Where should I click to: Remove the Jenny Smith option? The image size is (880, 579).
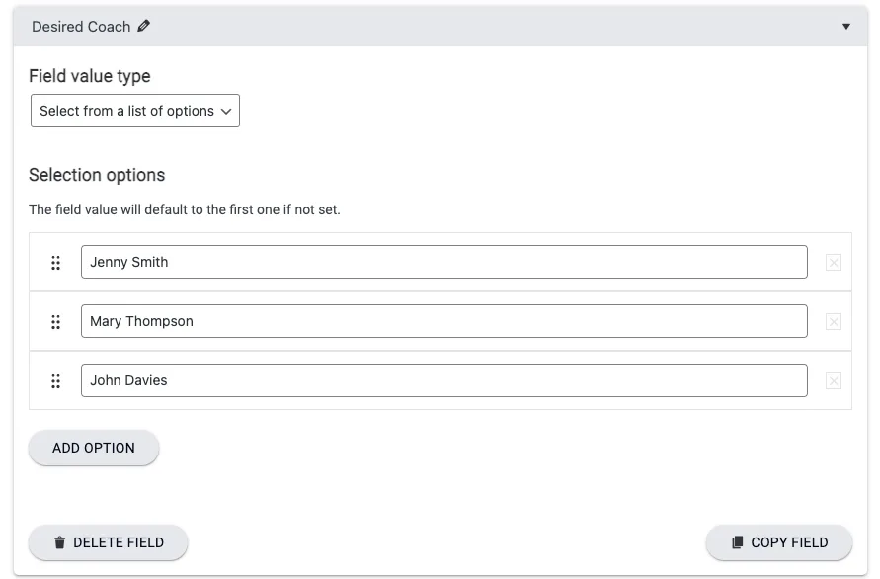click(x=833, y=263)
